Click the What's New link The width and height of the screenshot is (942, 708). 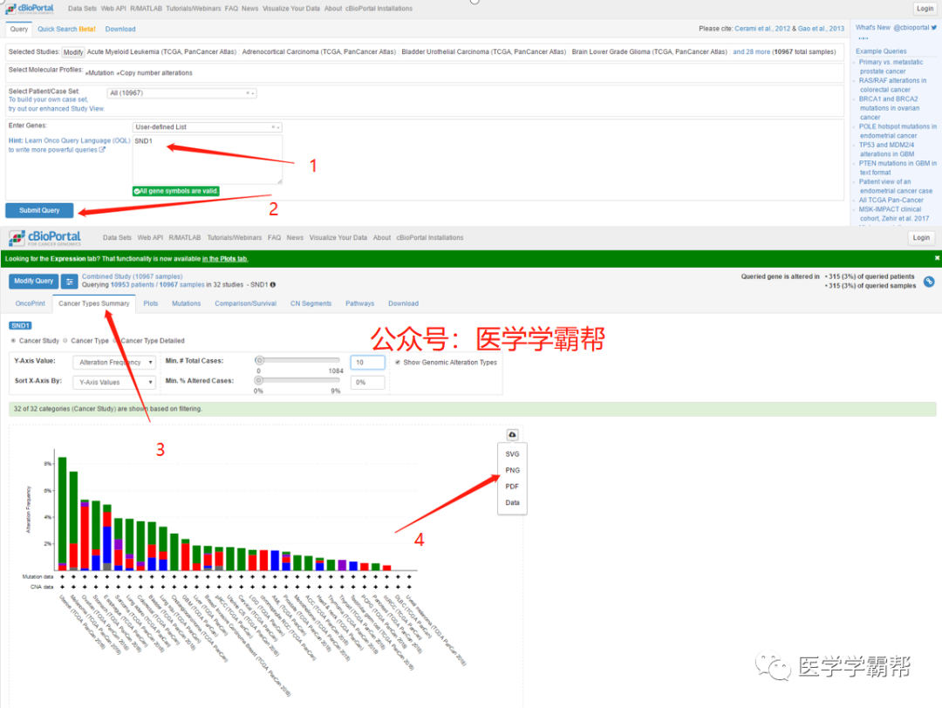pyautogui.click(x=872, y=28)
